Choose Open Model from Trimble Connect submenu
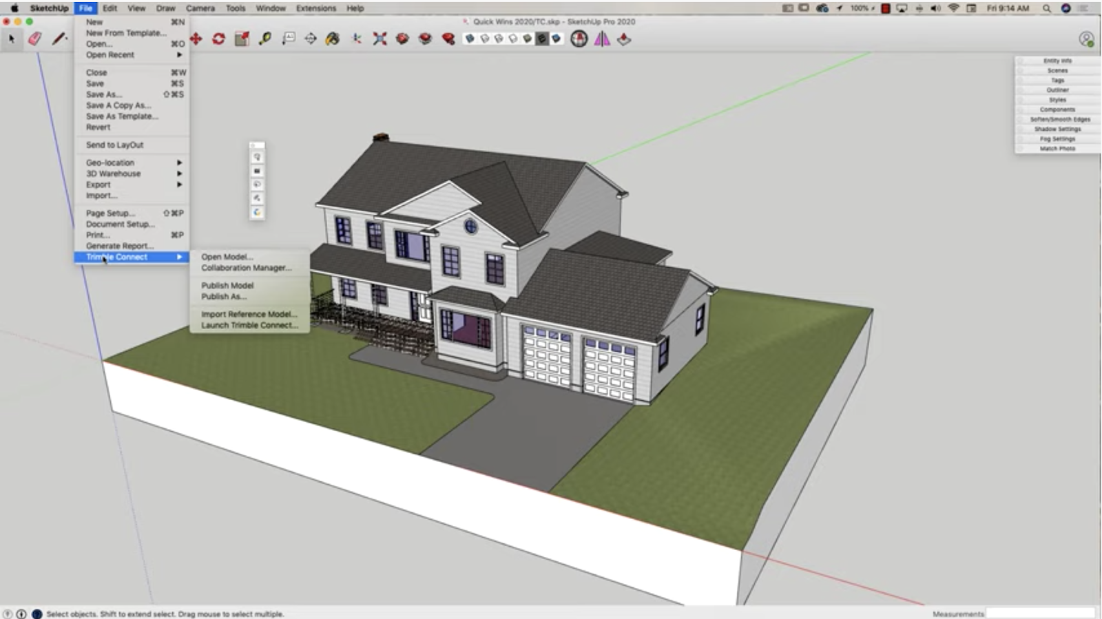1102x619 pixels. pos(249,257)
